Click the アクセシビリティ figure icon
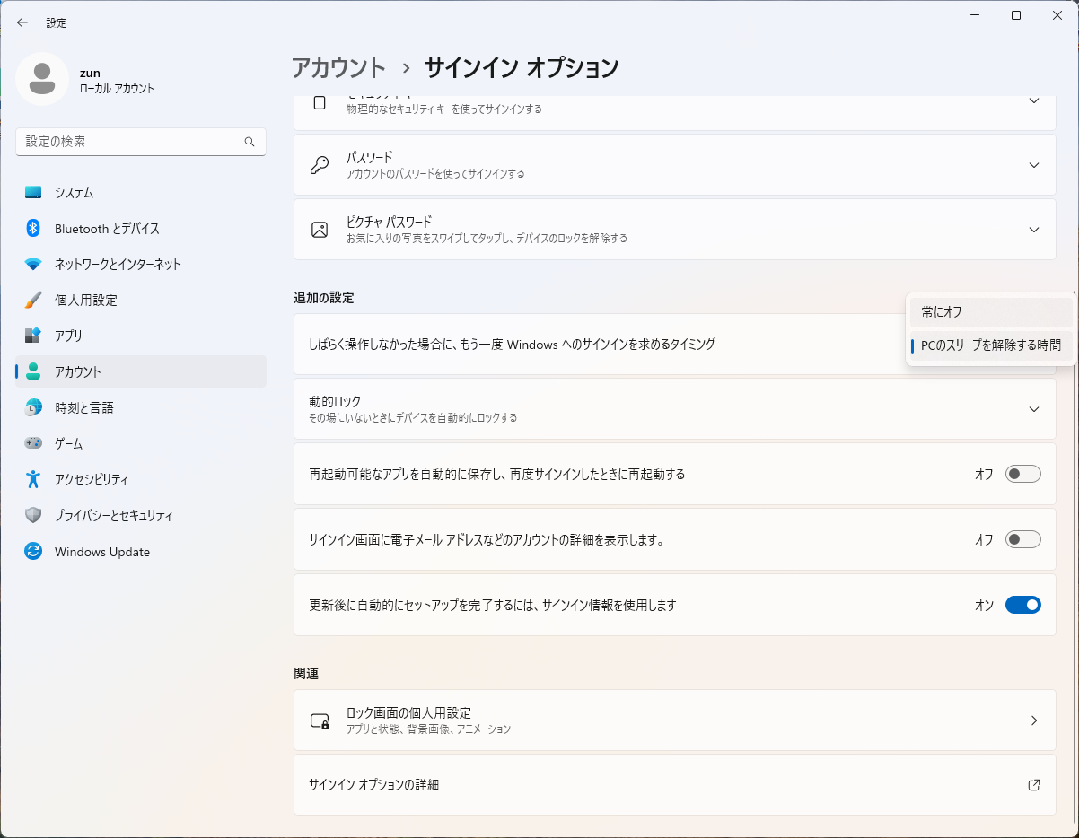 [33, 479]
